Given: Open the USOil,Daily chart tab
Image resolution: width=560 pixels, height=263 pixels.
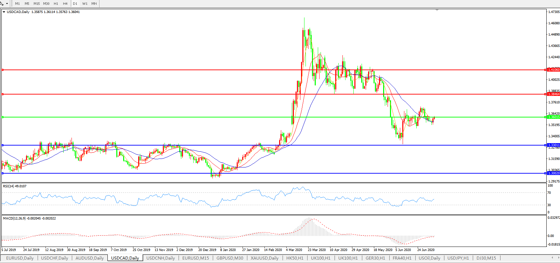Looking at the screenshot, I should (429, 258).
